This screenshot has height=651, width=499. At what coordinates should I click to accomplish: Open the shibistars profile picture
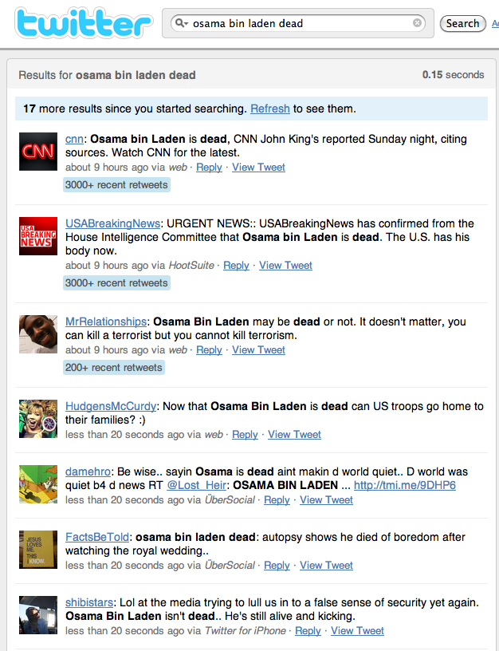tap(38, 615)
